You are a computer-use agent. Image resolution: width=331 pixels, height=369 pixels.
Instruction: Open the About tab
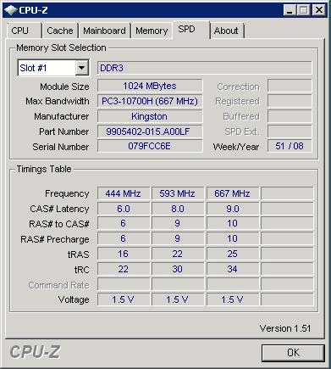tap(226, 31)
